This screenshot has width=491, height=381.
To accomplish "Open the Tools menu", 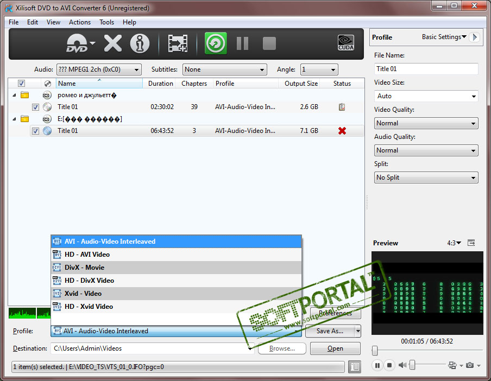I will coord(106,22).
